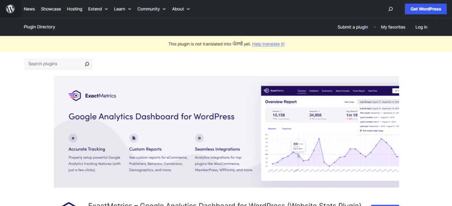
Task: Click the Accurate Tracking heading text
Action: pyautogui.click(x=87, y=149)
